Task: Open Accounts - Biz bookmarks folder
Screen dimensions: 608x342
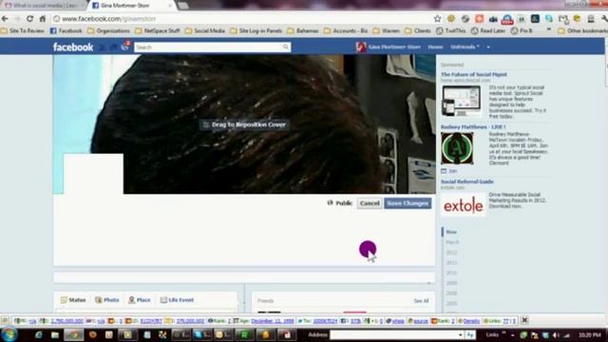Action: tap(346, 30)
